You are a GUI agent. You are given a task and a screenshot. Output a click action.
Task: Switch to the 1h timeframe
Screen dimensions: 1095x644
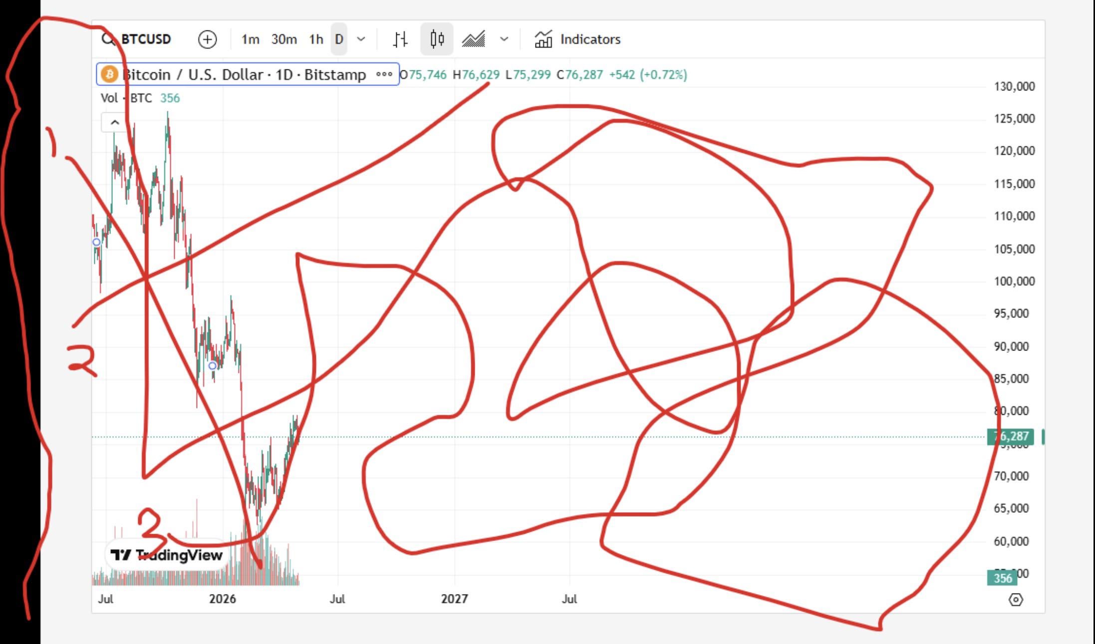pyautogui.click(x=316, y=39)
